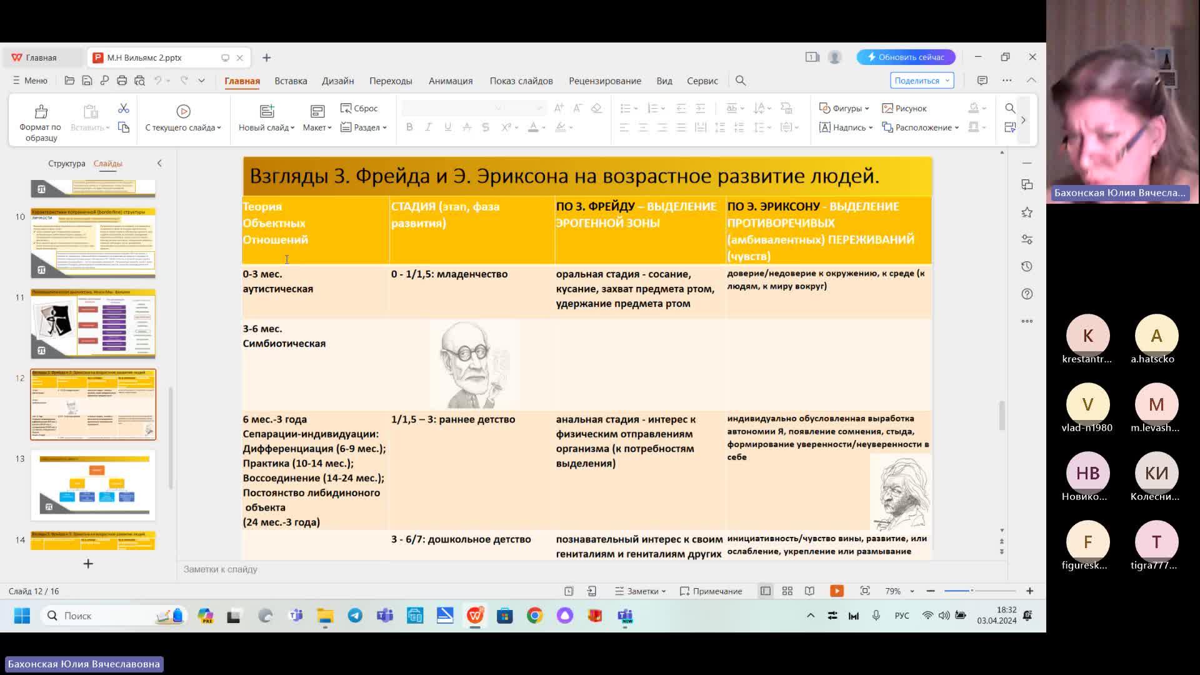Click the print icon in quick toolbar
Screen dimensions: 1200x675
pos(122,81)
